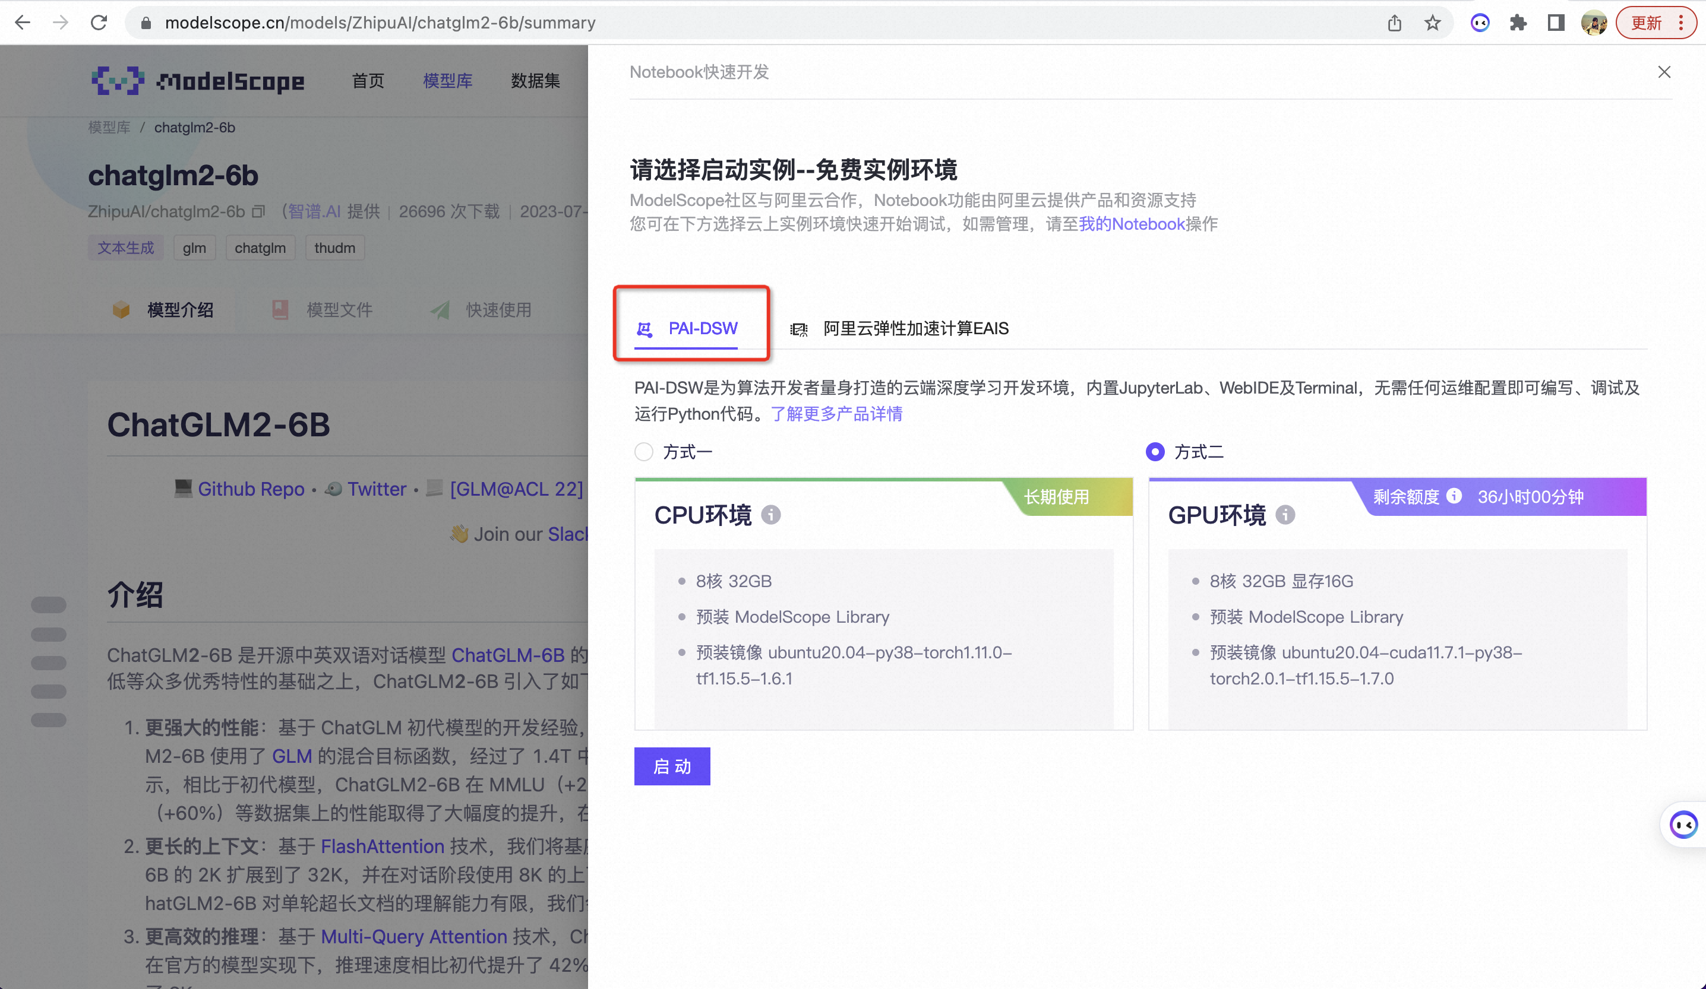Open the 了解更多产品详情 link
This screenshot has width=1706, height=989.
[836, 413]
